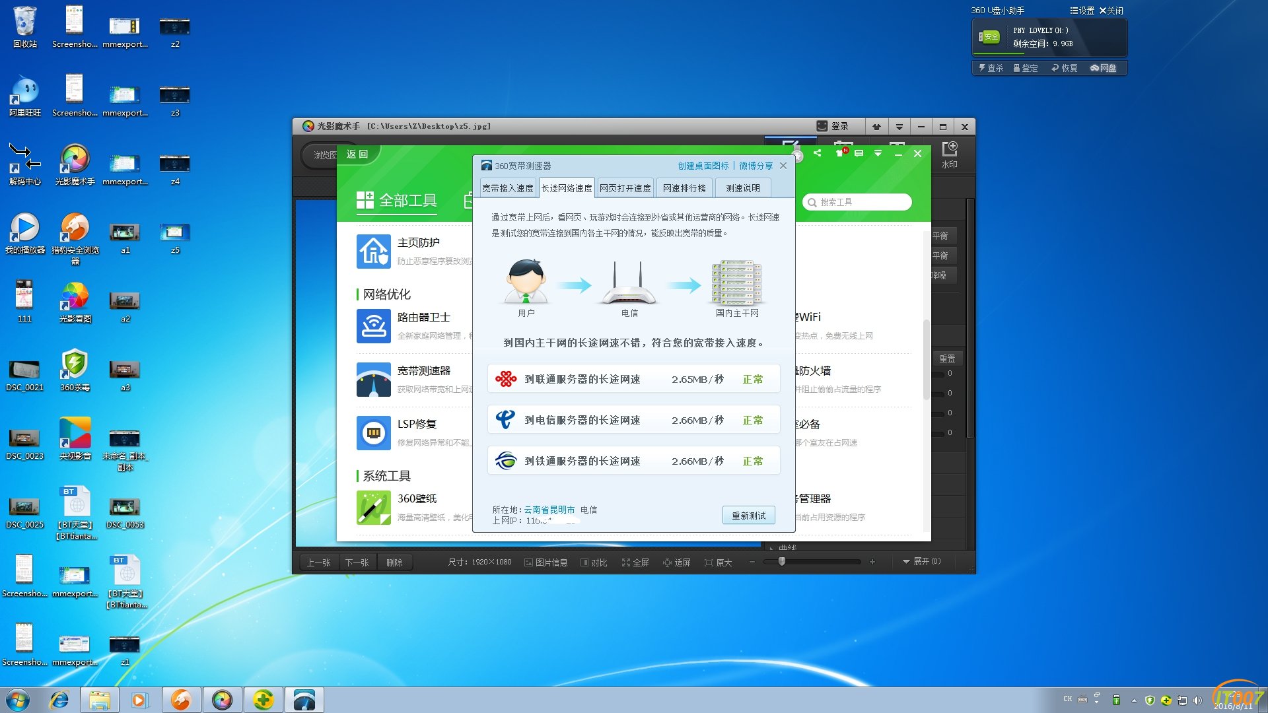Click the 搜索工具 search field
This screenshot has height=713, width=1268.
[x=857, y=202]
